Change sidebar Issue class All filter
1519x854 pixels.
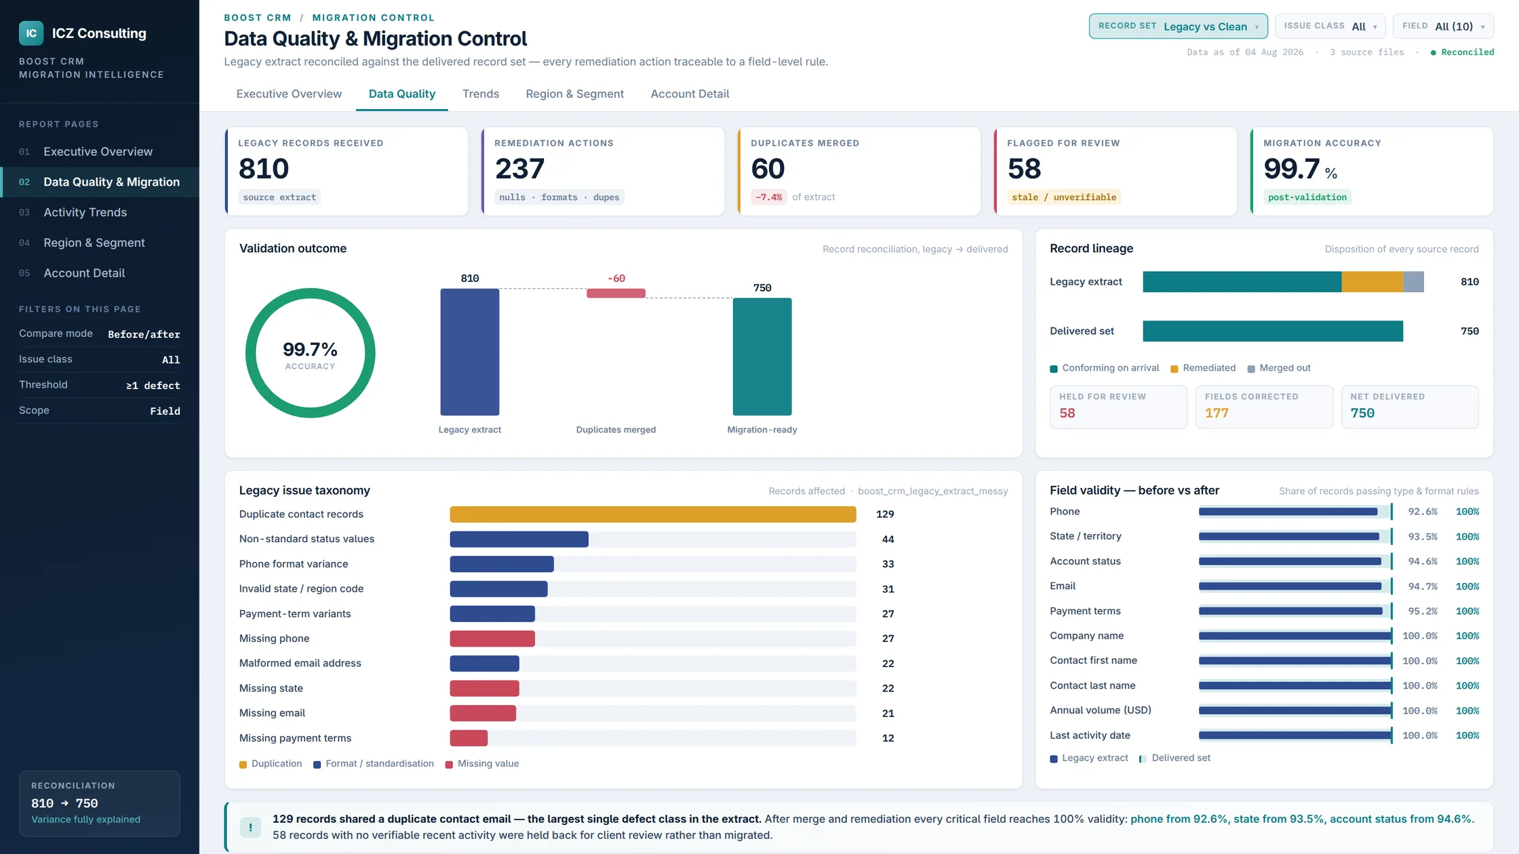point(100,360)
